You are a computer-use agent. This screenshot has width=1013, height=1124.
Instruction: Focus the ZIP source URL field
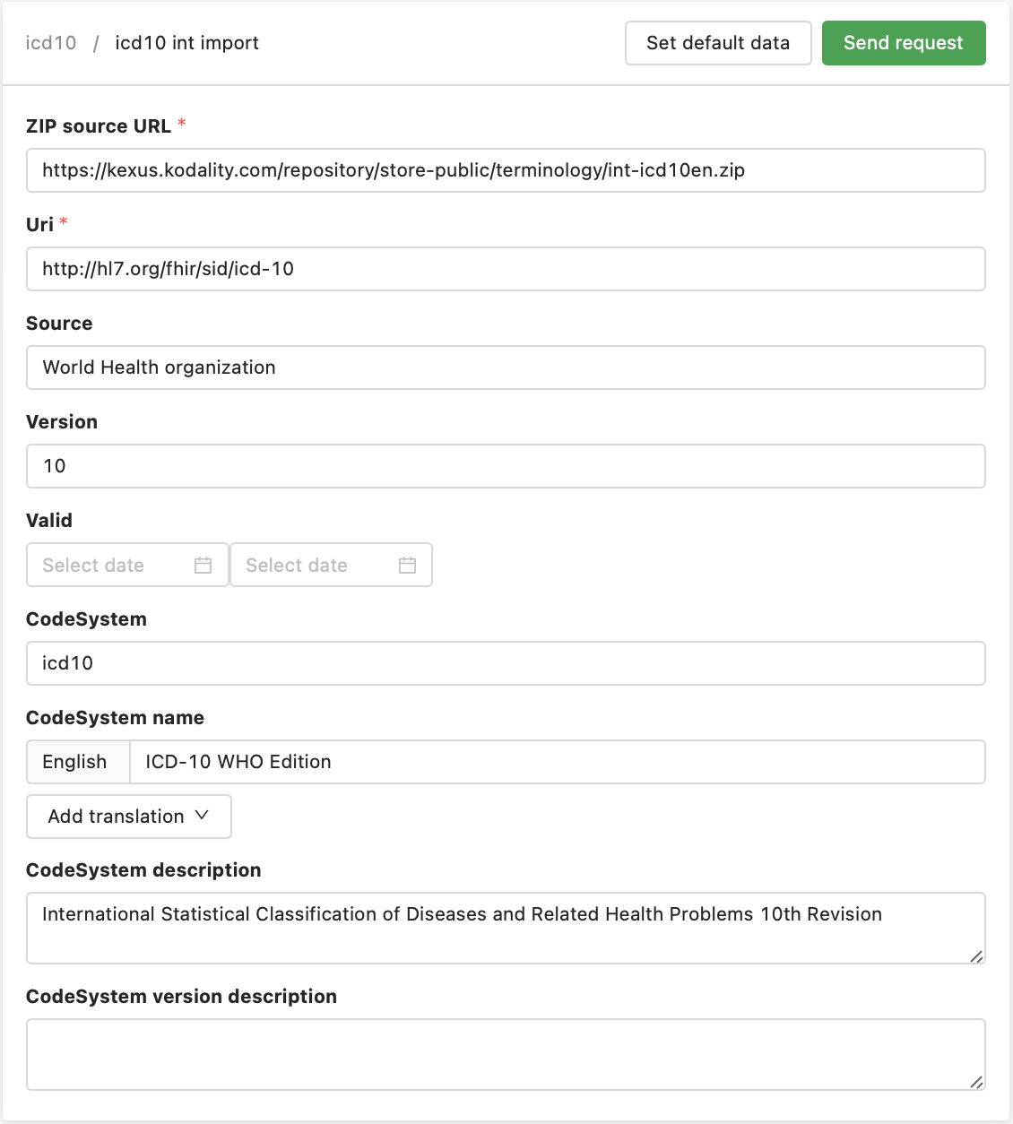click(506, 170)
